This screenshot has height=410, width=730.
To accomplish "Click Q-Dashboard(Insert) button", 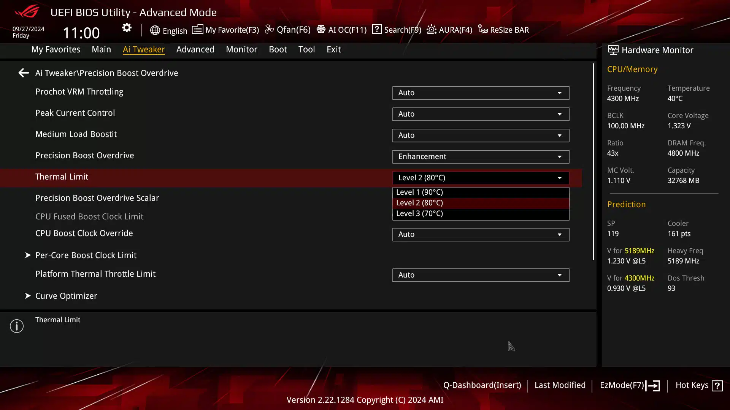I will tap(482, 385).
